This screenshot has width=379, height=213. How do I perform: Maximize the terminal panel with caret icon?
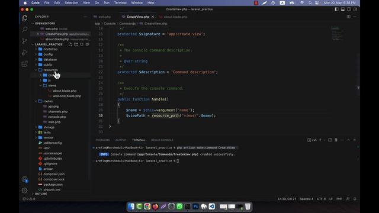click(x=348, y=140)
